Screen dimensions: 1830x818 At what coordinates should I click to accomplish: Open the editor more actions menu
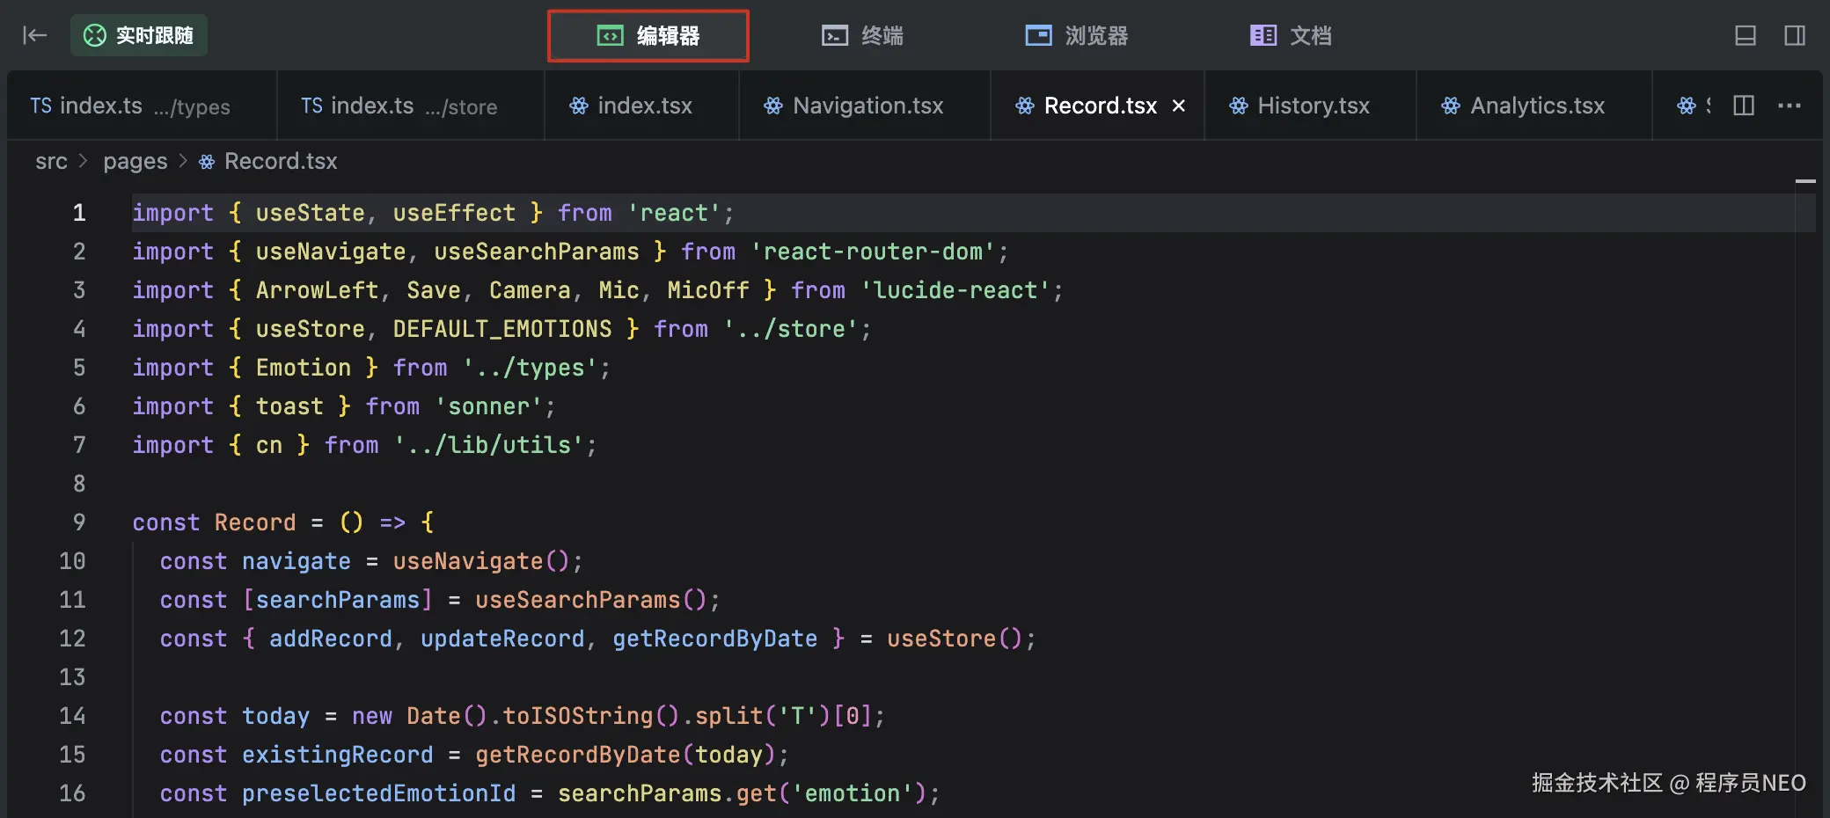[1790, 106]
